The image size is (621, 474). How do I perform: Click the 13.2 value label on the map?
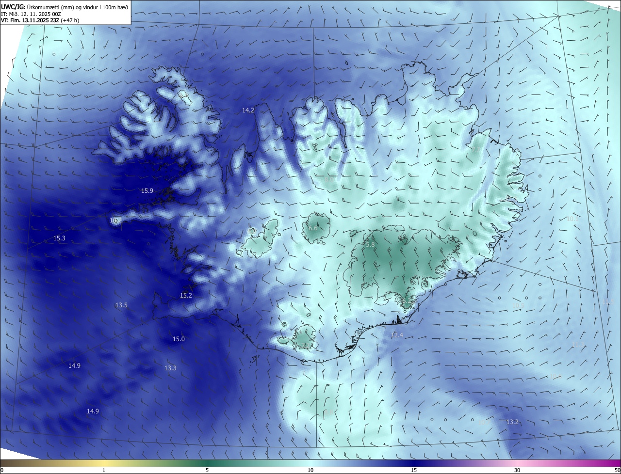(x=512, y=422)
